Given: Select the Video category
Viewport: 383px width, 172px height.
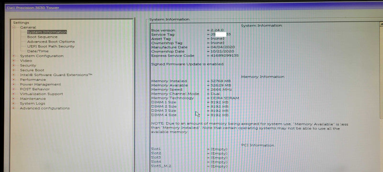Looking at the screenshot, I should (26, 61).
